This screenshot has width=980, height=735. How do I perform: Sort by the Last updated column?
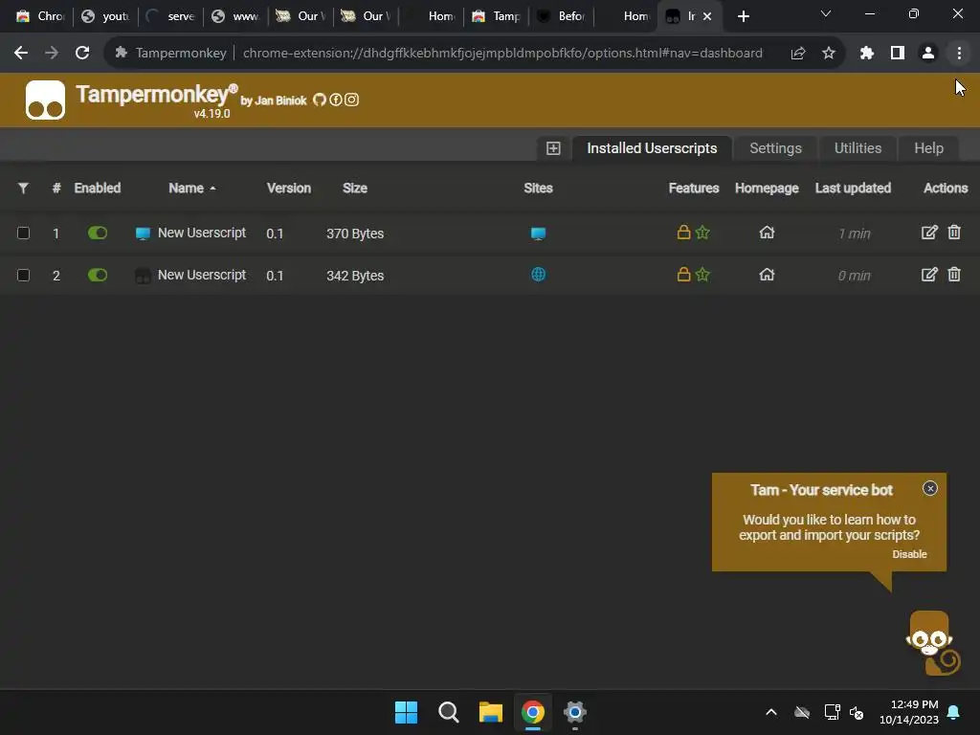pos(853,189)
